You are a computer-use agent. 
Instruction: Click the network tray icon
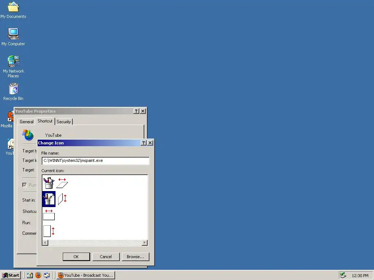(x=343, y=275)
